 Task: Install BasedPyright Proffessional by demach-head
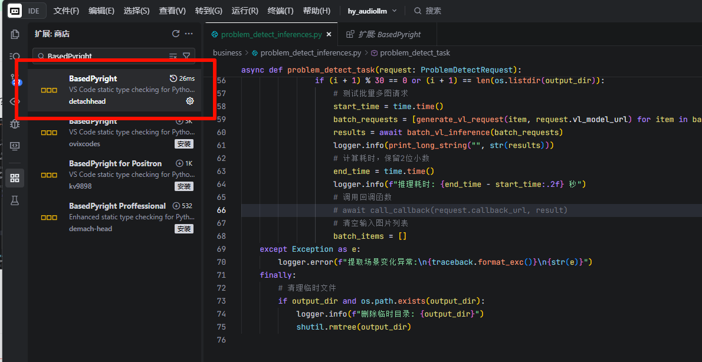point(183,229)
